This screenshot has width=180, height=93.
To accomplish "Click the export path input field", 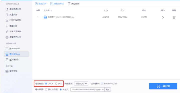I will click(x=87, y=89).
